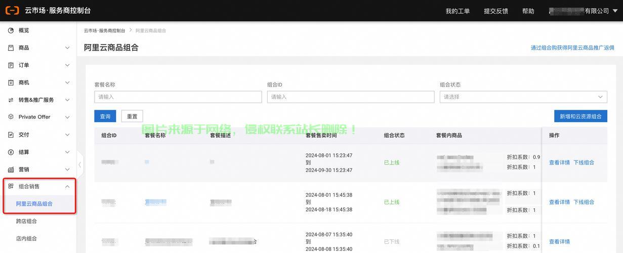623x253 pixels.
Task: Click 查看详情 for the 已下线 package
Action: pos(559,241)
